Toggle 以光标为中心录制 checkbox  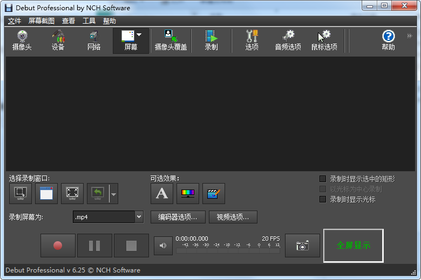[323, 189]
